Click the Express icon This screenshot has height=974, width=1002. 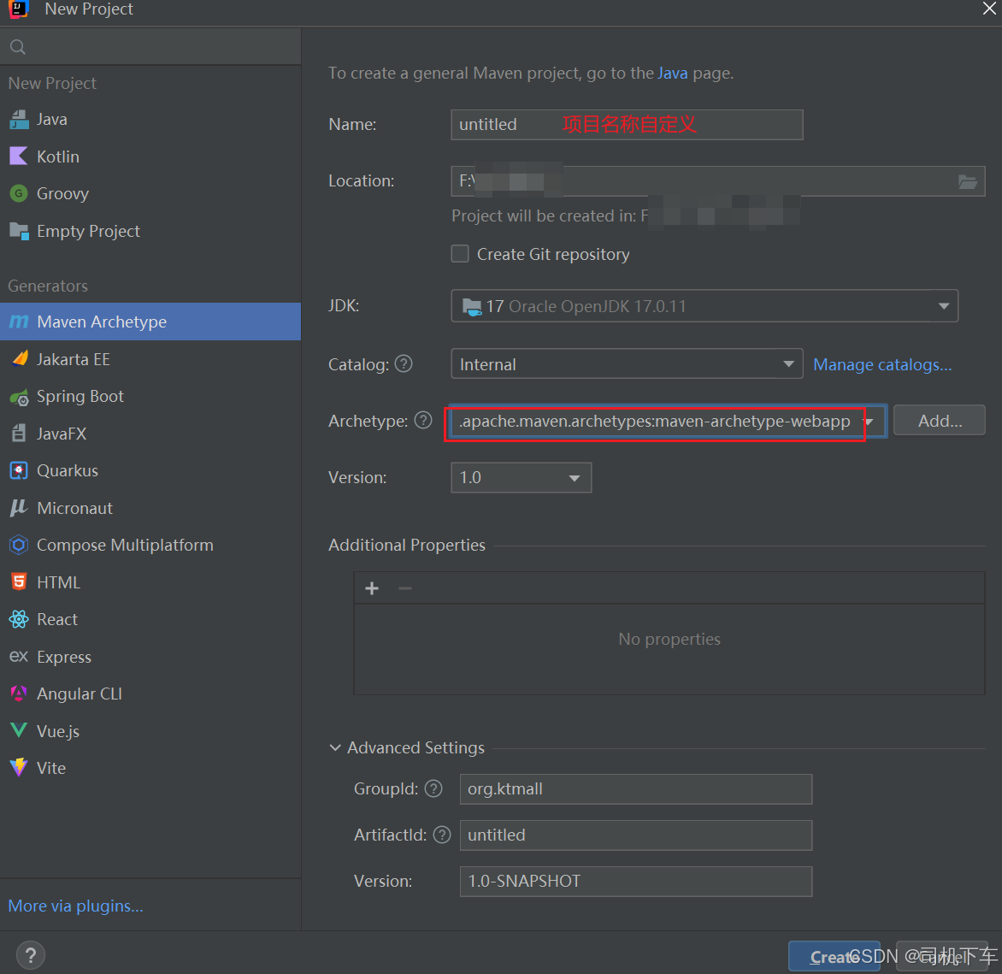tap(19, 657)
